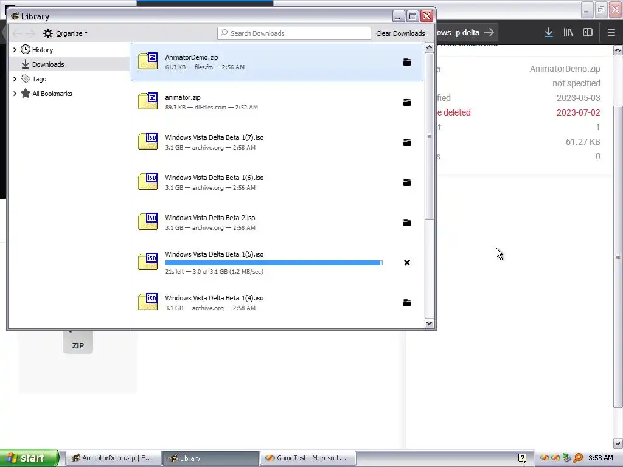
Task: Select Windows Vista Delta Beta 1(6).iso name
Action: tap(214, 178)
